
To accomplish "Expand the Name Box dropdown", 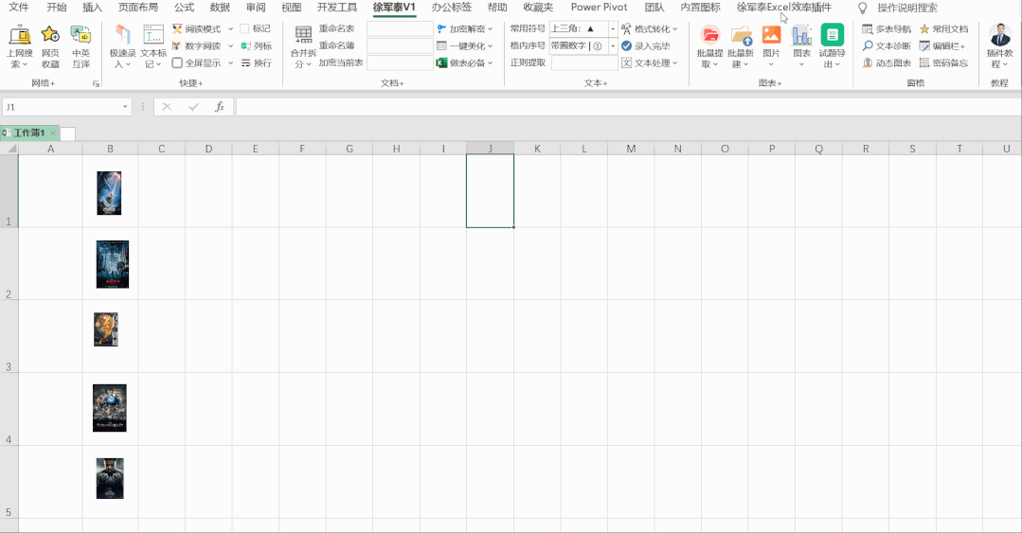I will 125,107.
